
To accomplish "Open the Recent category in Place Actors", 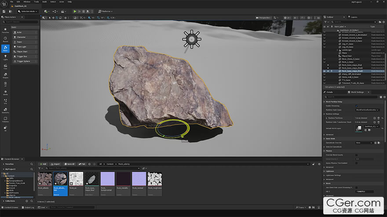I will (x=5, y=39).
